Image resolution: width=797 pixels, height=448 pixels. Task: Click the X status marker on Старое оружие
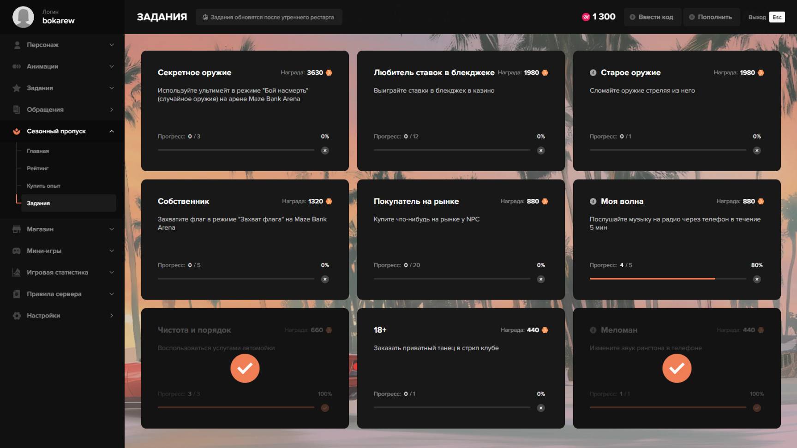(757, 150)
